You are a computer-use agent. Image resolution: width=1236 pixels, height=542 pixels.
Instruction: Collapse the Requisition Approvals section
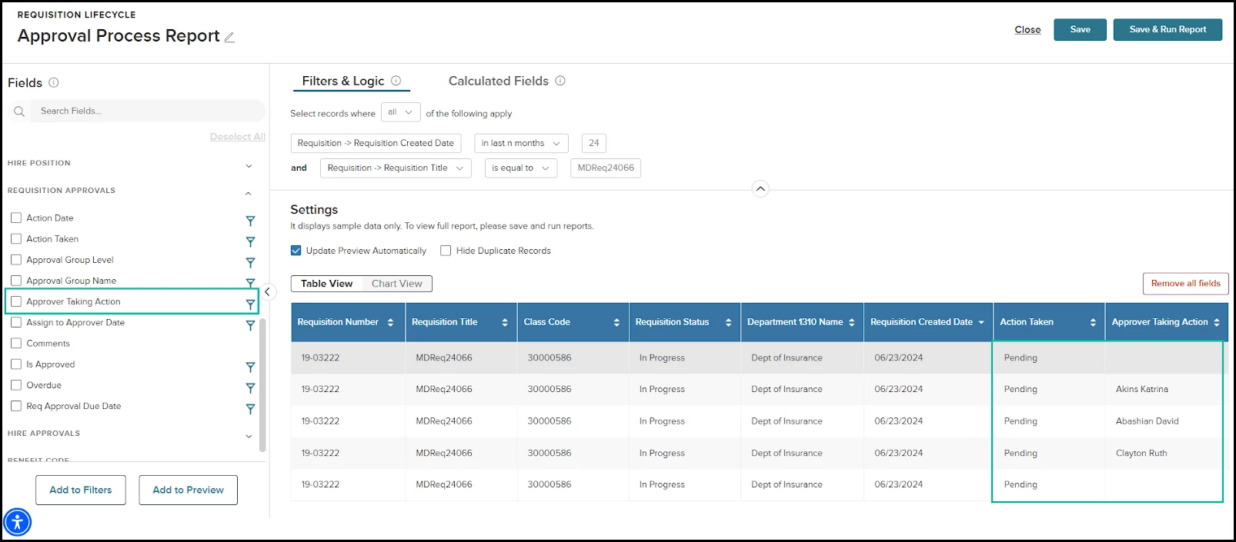point(249,193)
